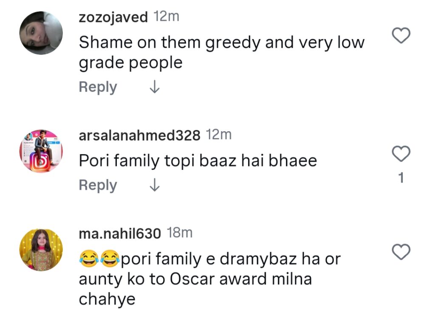435x309 pixels.
Task: Click the 18m timestamp on ma.nahil630's comment
Action: (180, 233)
